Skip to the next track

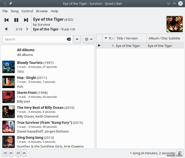click(26, 20)
